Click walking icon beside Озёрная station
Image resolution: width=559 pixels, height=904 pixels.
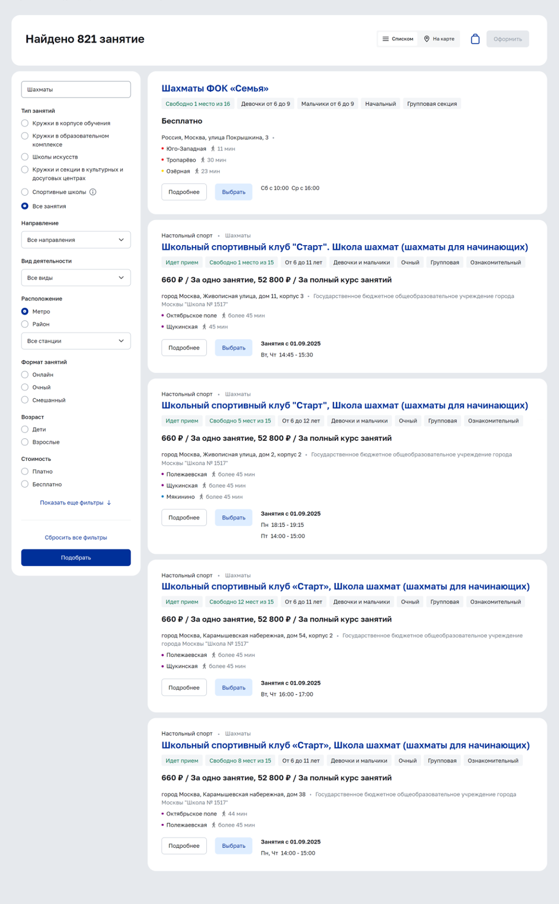tap(197, 171)
